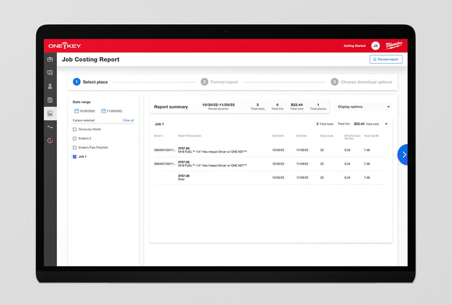Enable the Enderis Park Playfield checkbox
This screenshot has height=305, width=452.
(x=74, y=147)
